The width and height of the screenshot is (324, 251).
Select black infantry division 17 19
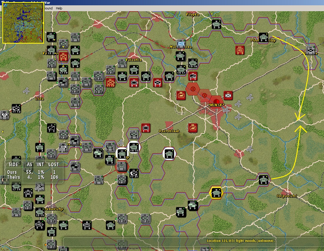pos(63,70)
